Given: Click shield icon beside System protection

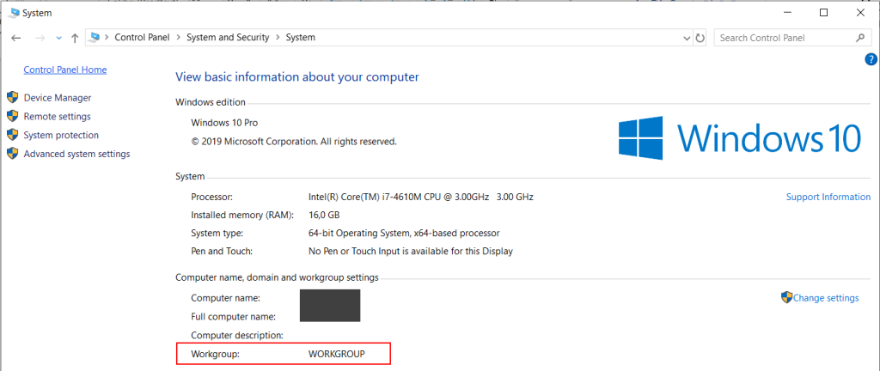Looking at the screenshot, I should pos(12,135).
